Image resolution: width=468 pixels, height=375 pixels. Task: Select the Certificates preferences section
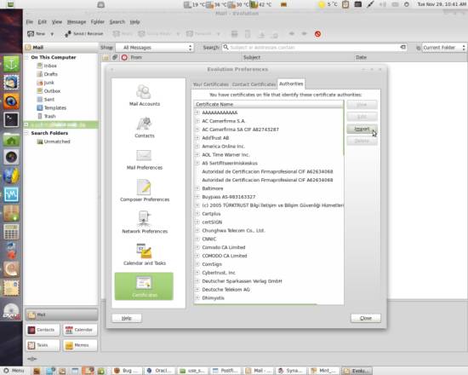tap(144, 286)
